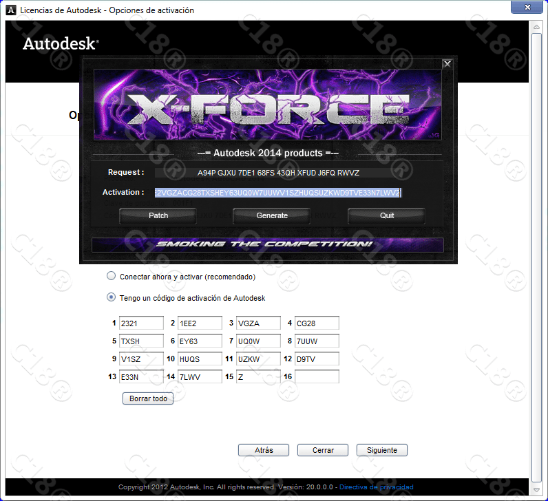The image size is (548, 501).
Task: Click the 'Autodesk 2014 products' heading
Action: click(268, 153)
